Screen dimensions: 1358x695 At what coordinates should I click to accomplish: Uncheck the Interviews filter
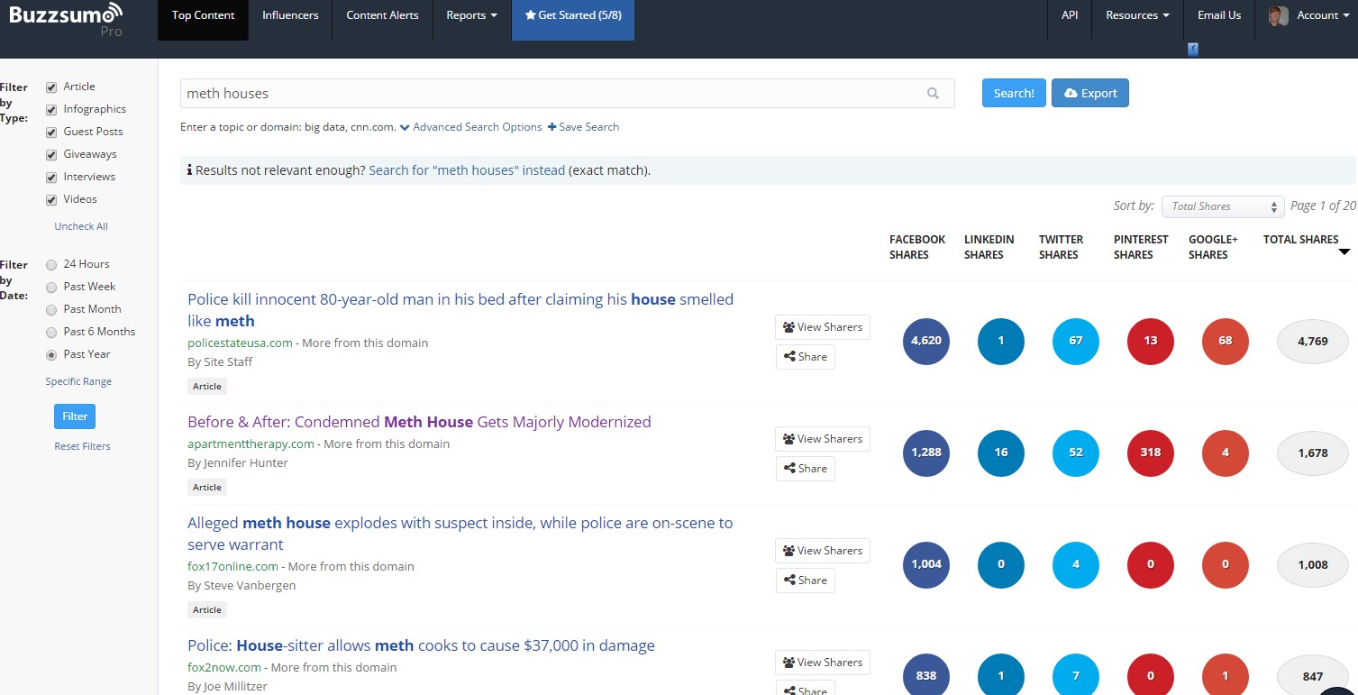pos(51,178)
